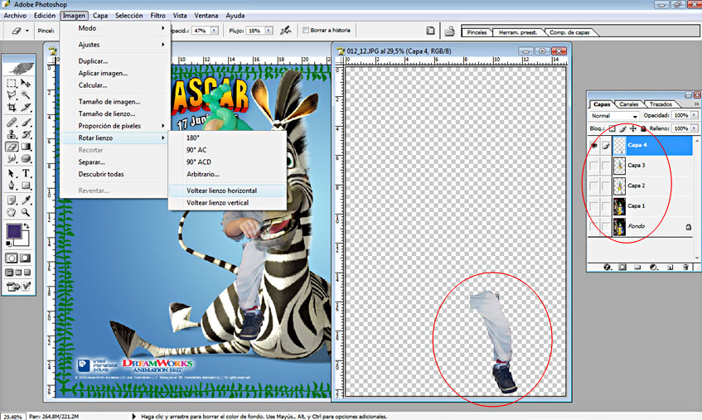Open the Pinceles palette tab
Viewport: 702px width, 420px height.
pyautogui.click(x=477, y=32)
